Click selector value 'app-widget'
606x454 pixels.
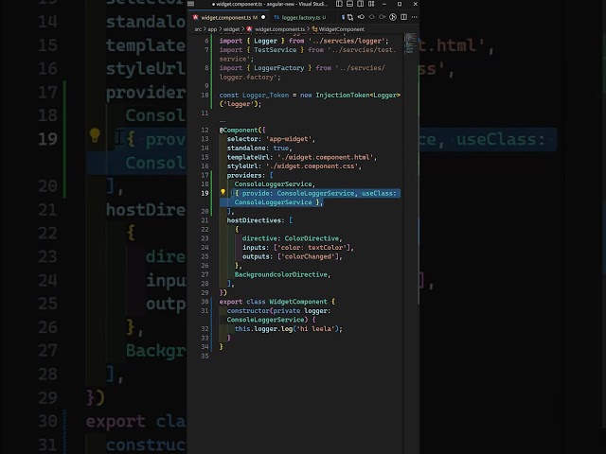pos(288,139)
